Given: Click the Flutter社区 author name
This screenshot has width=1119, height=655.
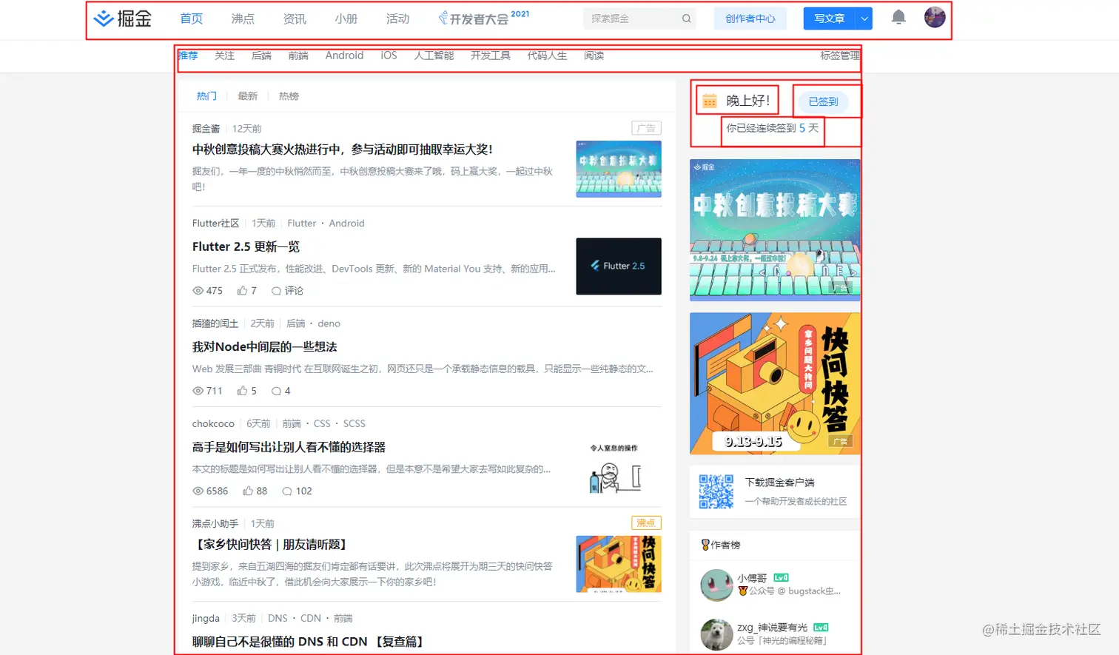Looking at the screenshot, I should coord(215,223).
